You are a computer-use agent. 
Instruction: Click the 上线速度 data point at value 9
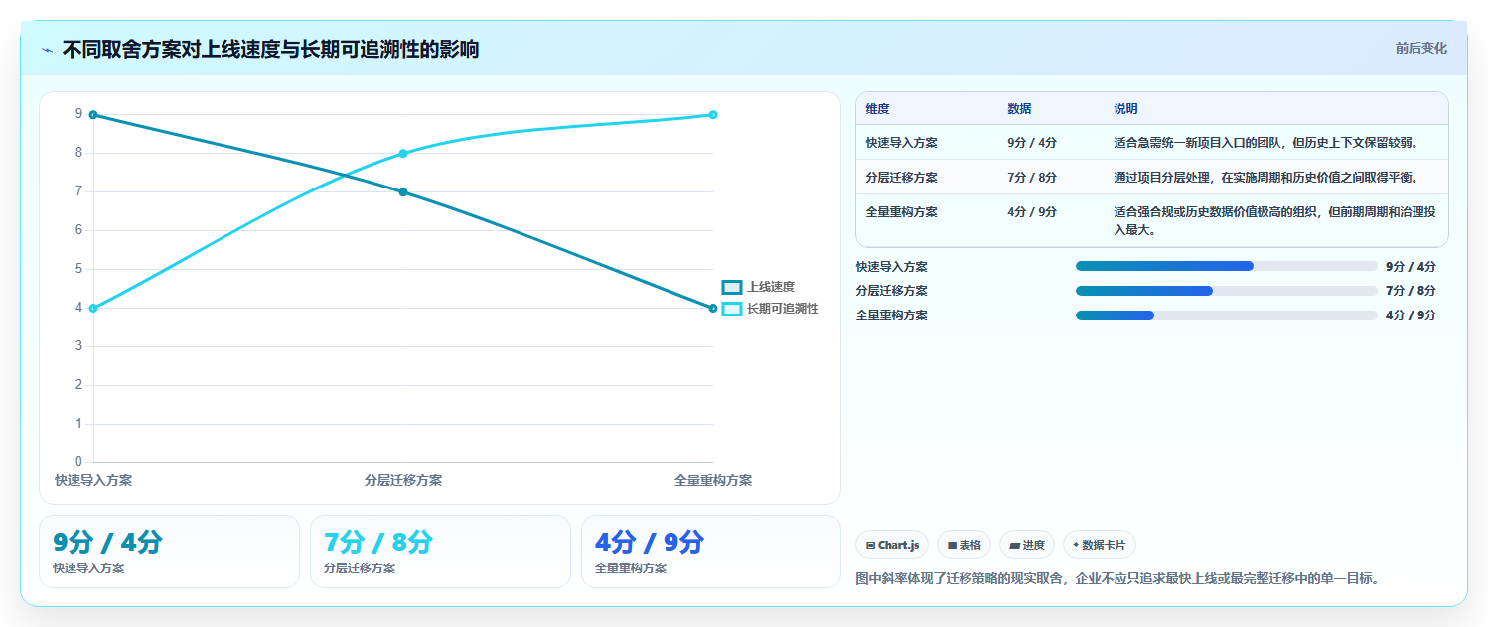[x=93, y=115]
